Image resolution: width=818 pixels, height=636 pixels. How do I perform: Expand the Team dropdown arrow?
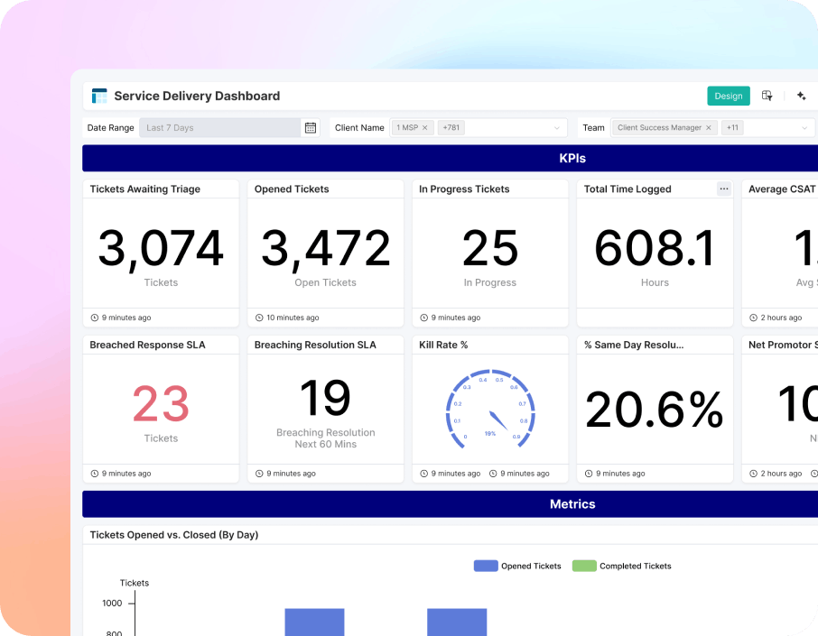click(x=804, y=128)
